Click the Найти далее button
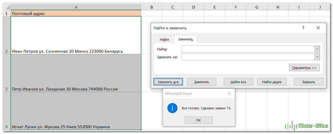This screenshot has height=134, width=333. point(272,82)
